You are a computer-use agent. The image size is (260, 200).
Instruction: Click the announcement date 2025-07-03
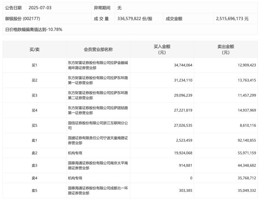point(40,8)
